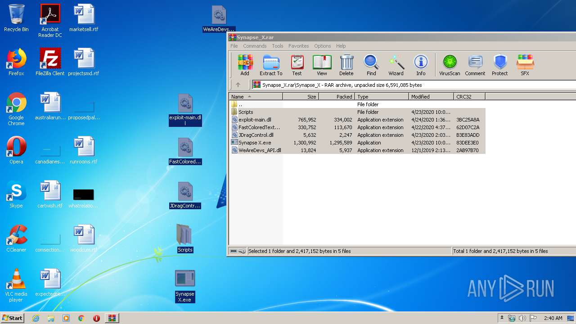Show archive Info icon
576x324 pixels.
pos(421,65)
